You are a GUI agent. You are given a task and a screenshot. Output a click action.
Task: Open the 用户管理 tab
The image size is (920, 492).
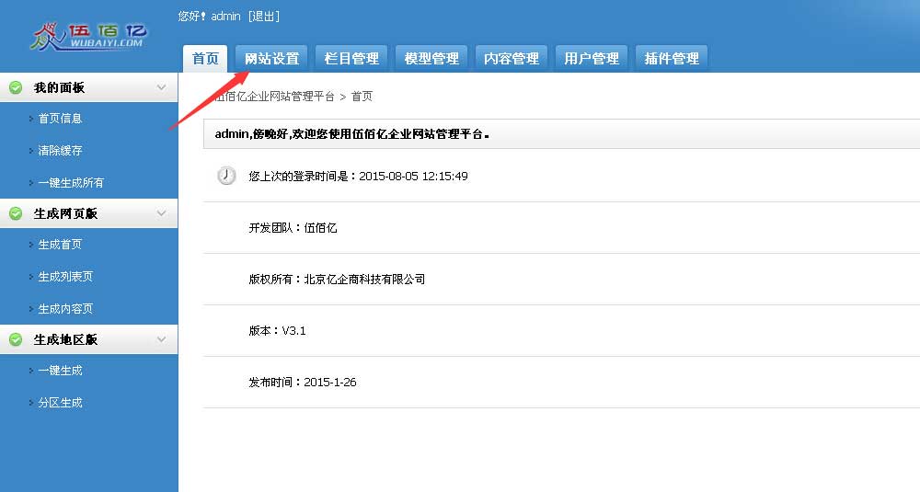click(x=592, y=58)
